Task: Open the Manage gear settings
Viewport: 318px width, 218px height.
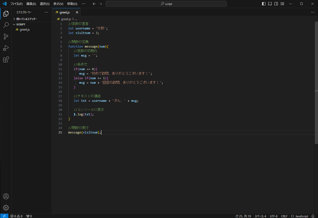Action: point(6,208)
